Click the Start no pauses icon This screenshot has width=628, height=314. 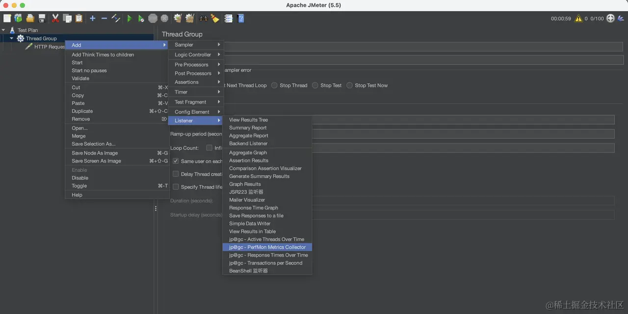(141, 18)
